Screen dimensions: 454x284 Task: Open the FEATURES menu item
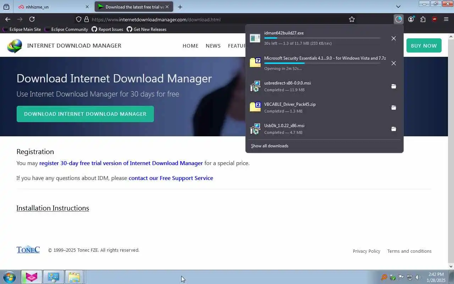(237, 46)
